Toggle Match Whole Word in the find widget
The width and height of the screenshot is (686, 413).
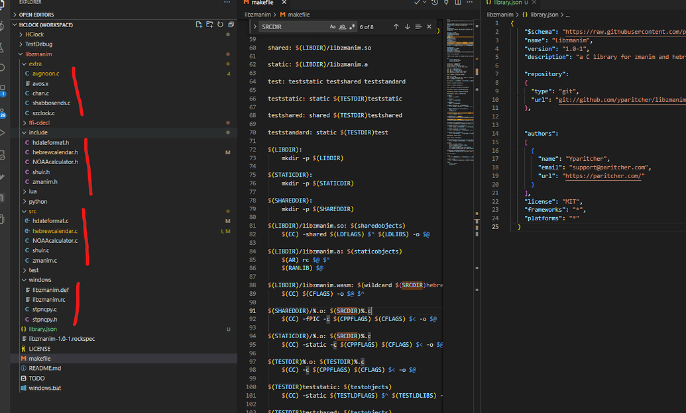pyautogui.click(x=341, y=26)
